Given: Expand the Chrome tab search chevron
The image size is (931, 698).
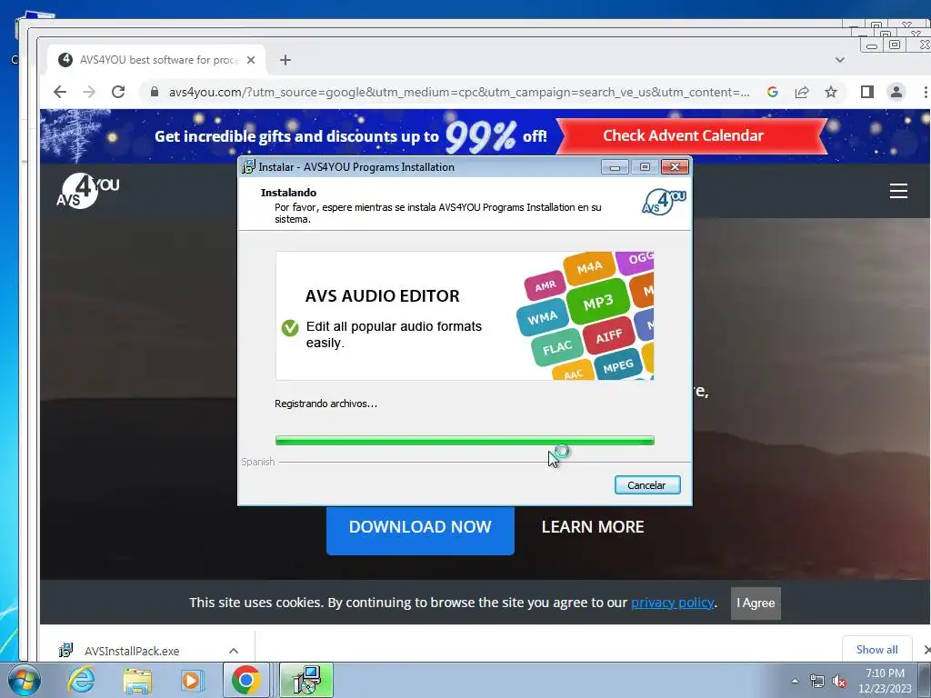Looking at the screenshot, I should click(x=839, y=60).
